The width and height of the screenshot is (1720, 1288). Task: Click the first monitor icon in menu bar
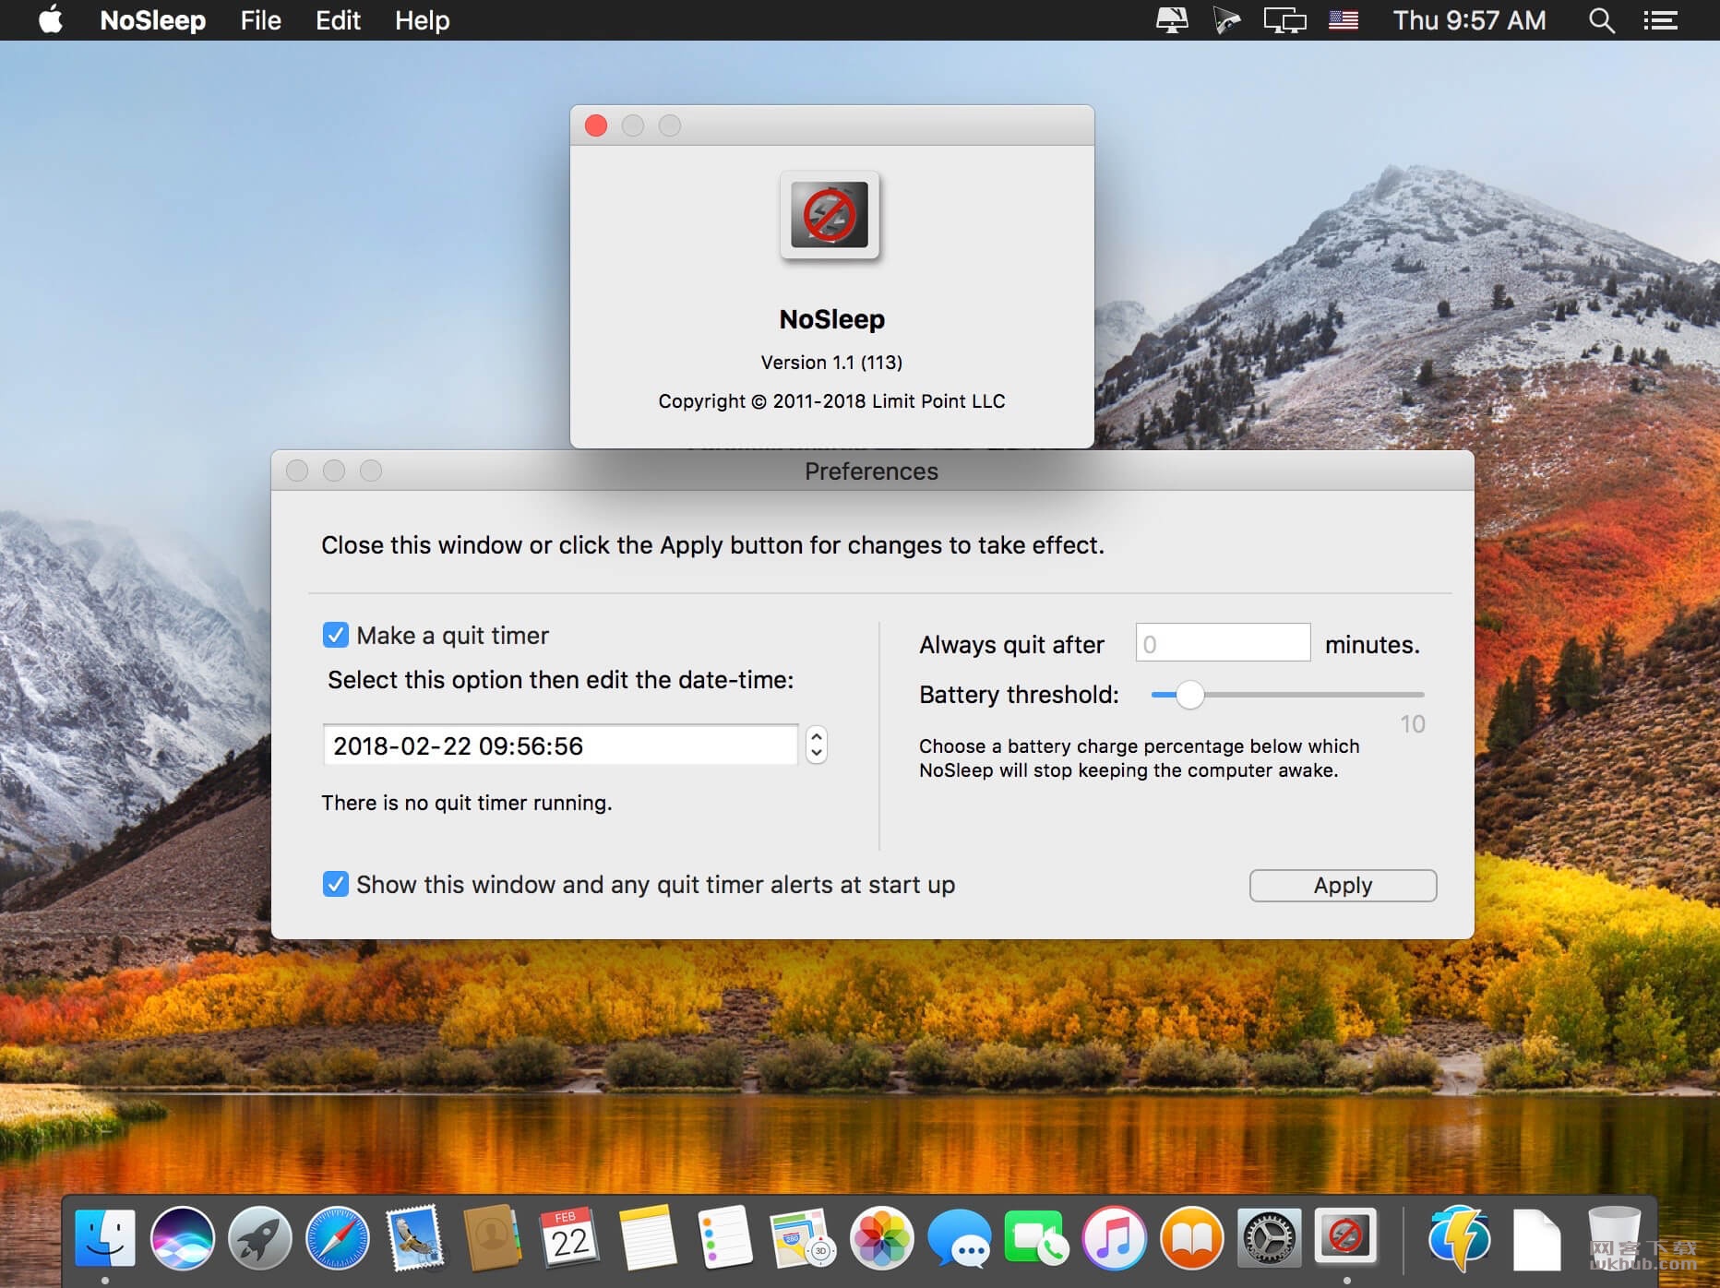(x=1172, y=20)
